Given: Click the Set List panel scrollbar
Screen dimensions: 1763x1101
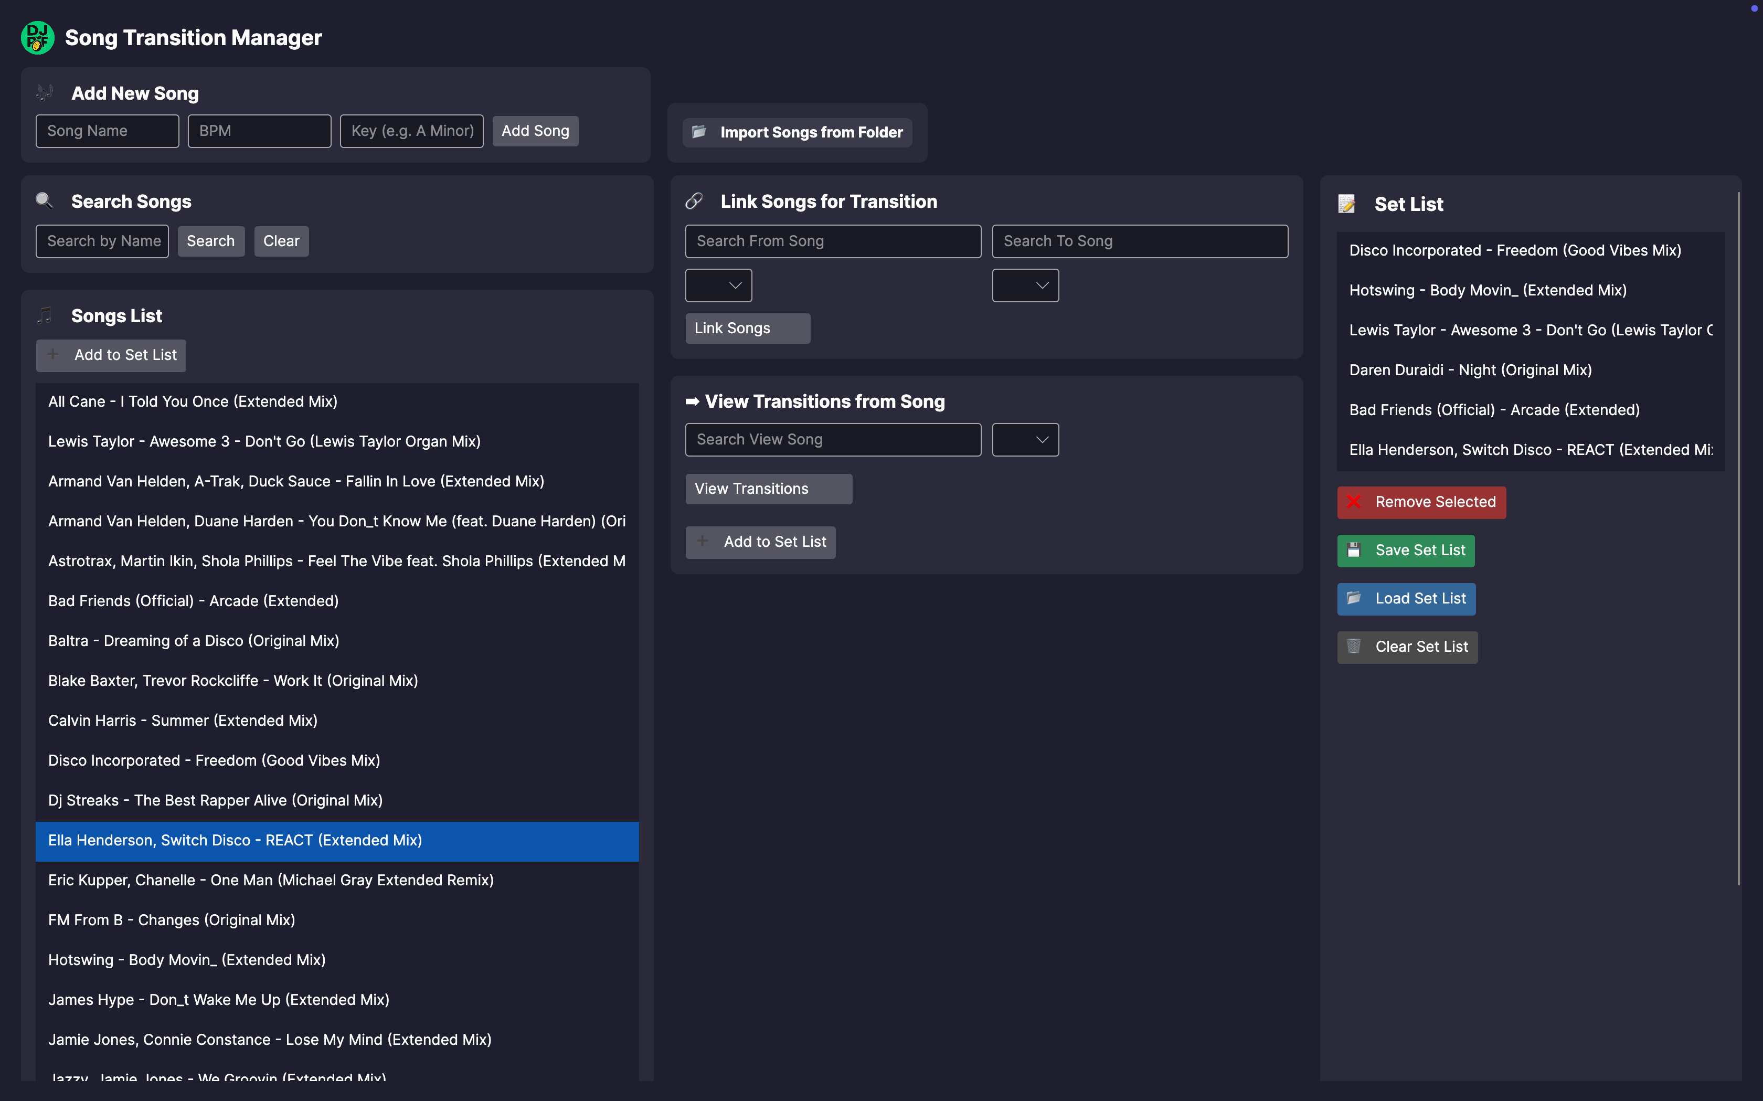Looking at the screenshot, I should click(1739, 539).
